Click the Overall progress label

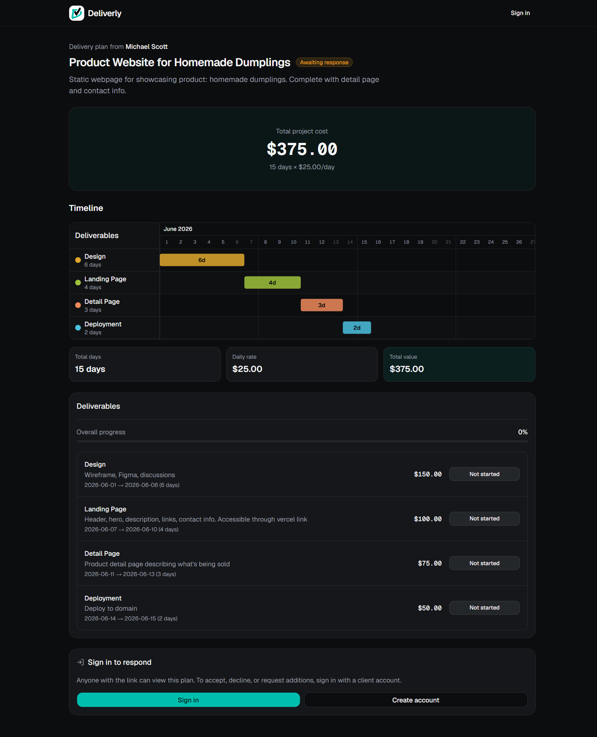101,432
